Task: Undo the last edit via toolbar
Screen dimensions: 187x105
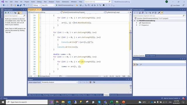Action: tap(24, 5)
